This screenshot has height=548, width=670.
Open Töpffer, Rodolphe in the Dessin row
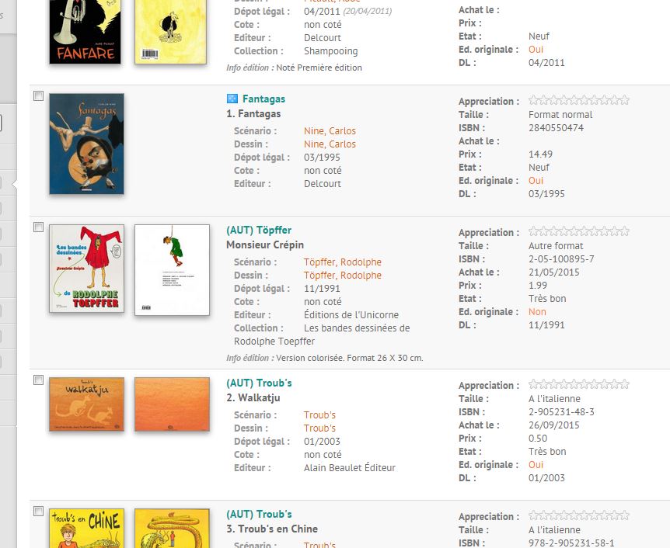342,275
